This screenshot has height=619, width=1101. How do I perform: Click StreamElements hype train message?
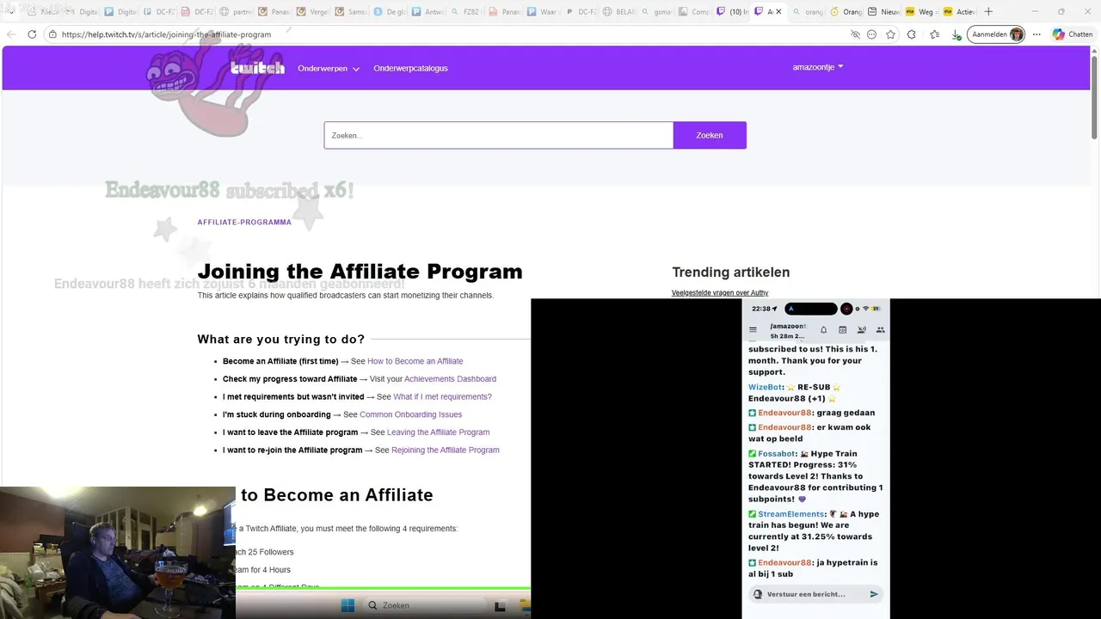point(815,531)
